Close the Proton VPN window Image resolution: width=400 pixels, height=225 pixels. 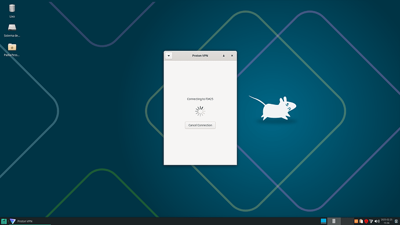point(232,56)
